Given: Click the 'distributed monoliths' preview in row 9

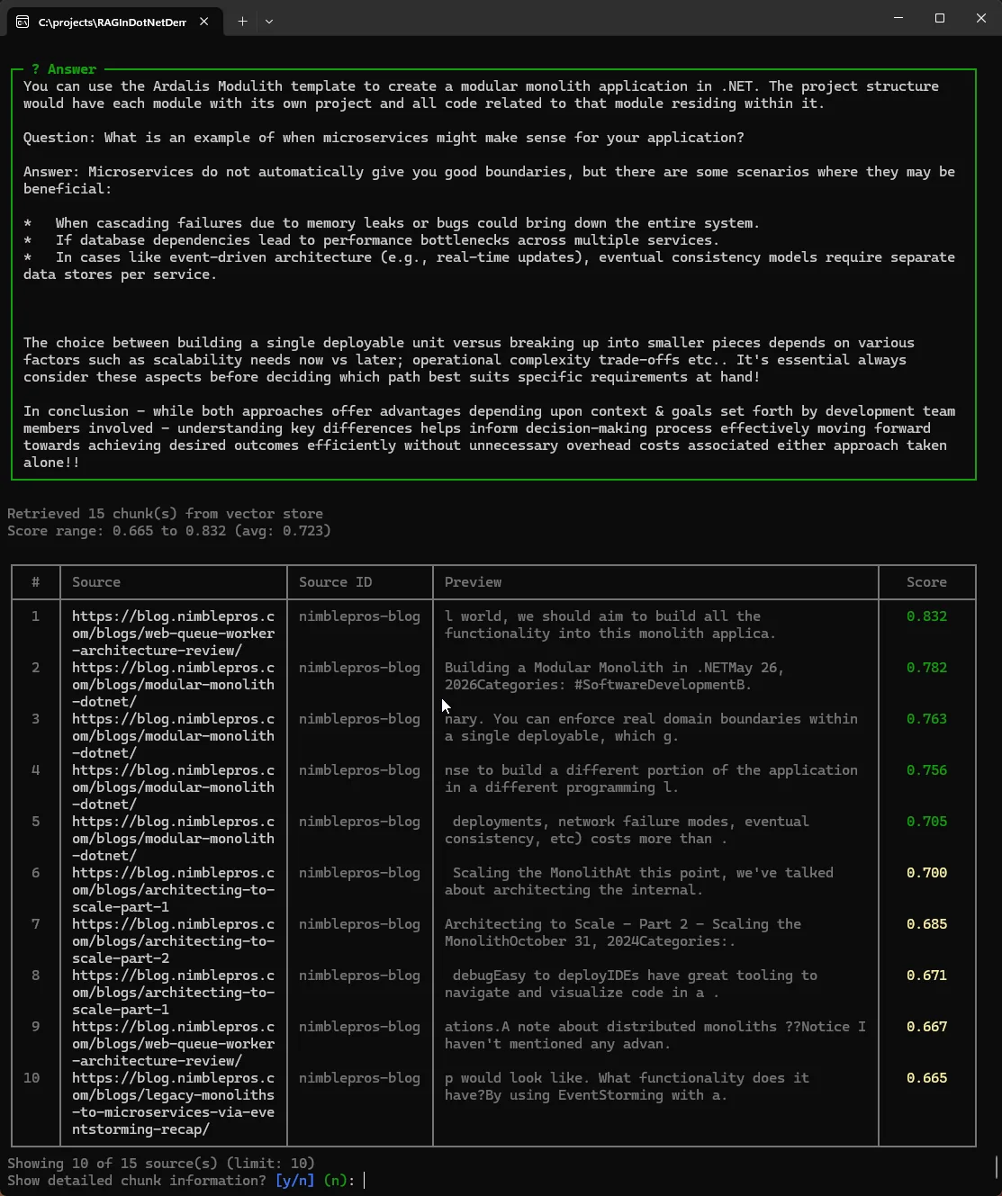Looking at the screenshot, I should [655, 1035].
